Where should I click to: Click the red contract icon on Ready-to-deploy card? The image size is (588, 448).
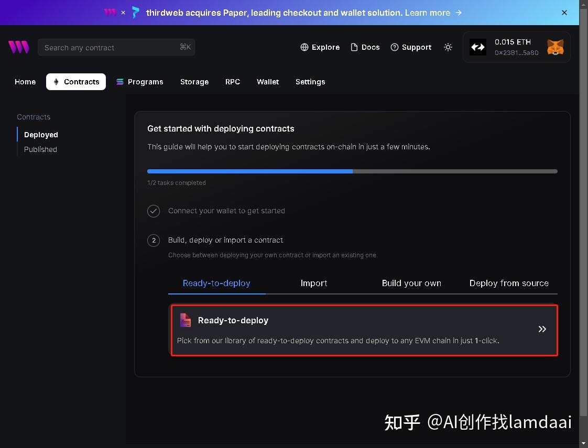coord(185,320)
